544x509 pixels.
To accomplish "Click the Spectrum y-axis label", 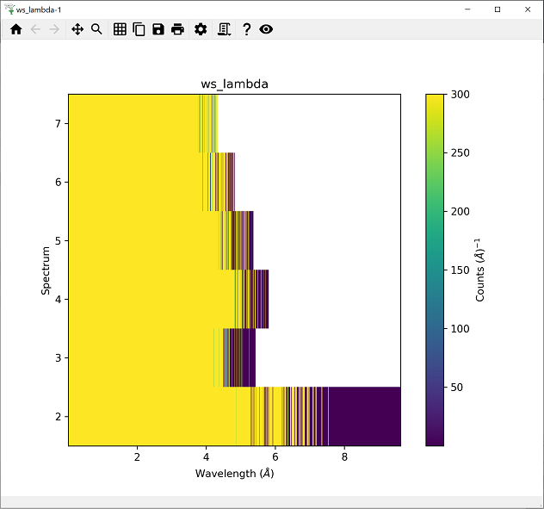I will tap(46, 270).
